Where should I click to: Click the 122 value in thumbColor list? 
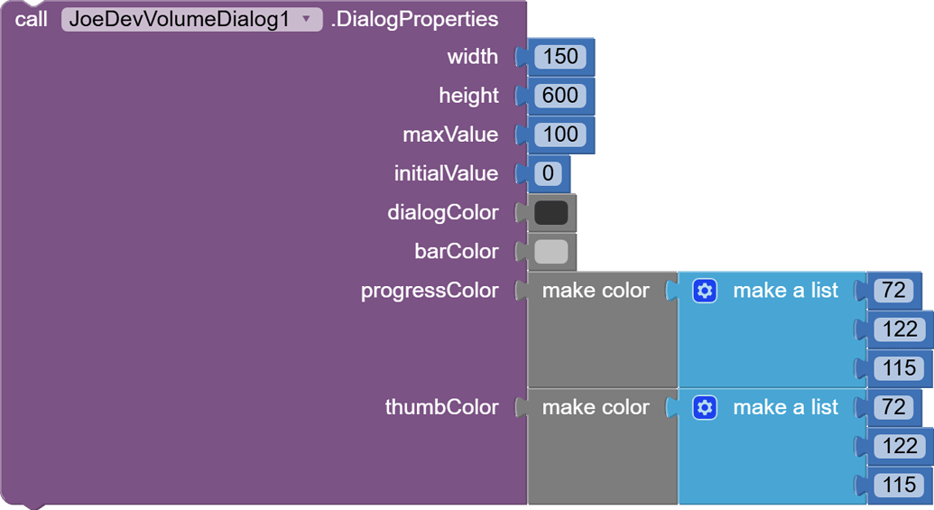(x=900, y=447)
